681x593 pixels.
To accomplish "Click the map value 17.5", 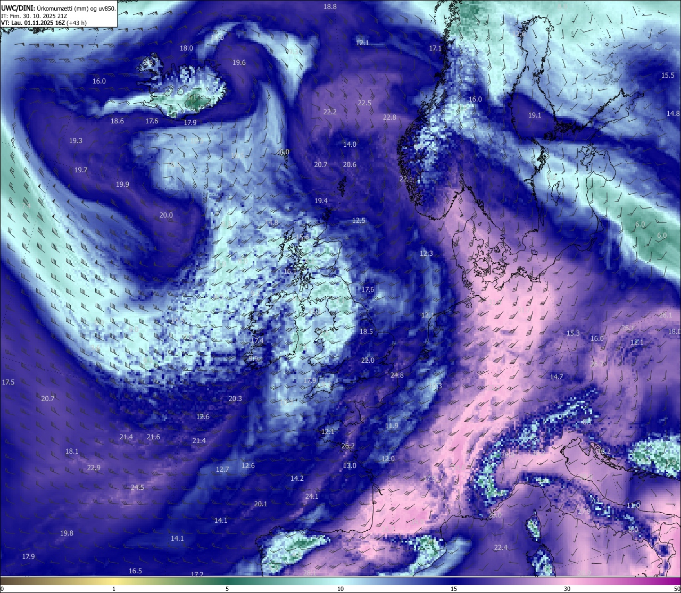I will click(8, 382).
